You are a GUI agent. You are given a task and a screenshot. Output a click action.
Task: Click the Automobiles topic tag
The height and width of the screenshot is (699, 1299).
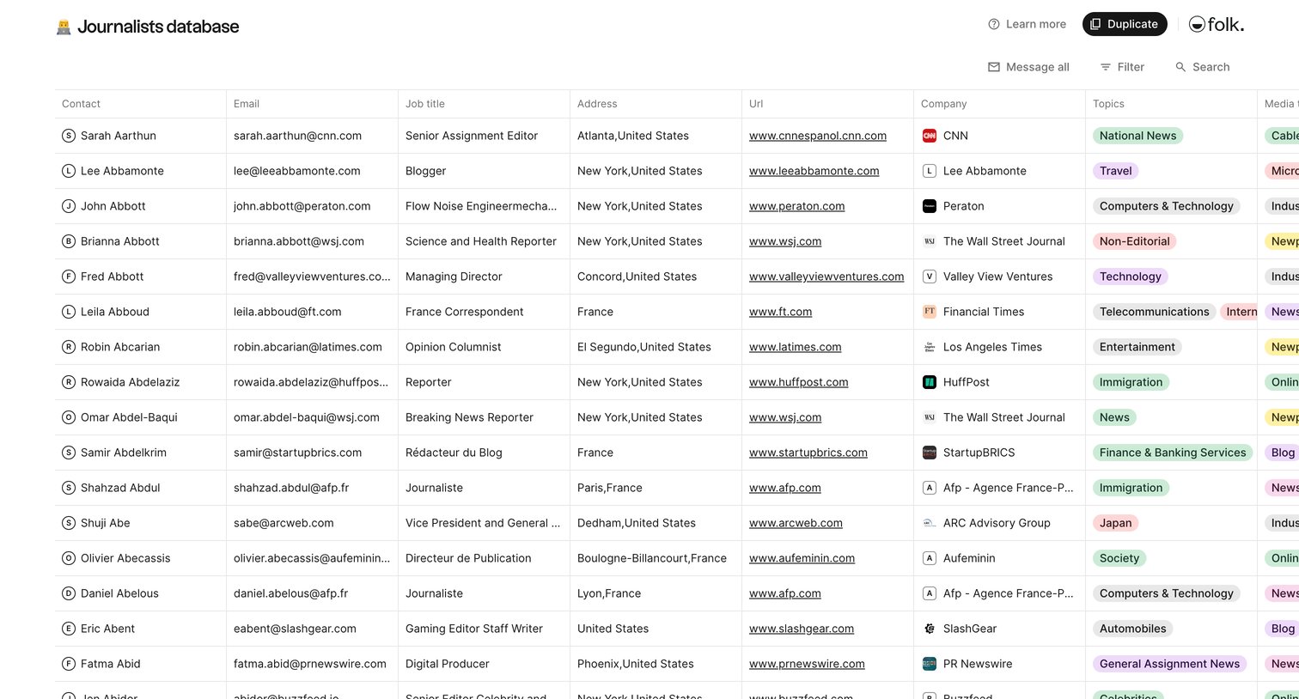pyautogui.click(x=1132, y=629)
